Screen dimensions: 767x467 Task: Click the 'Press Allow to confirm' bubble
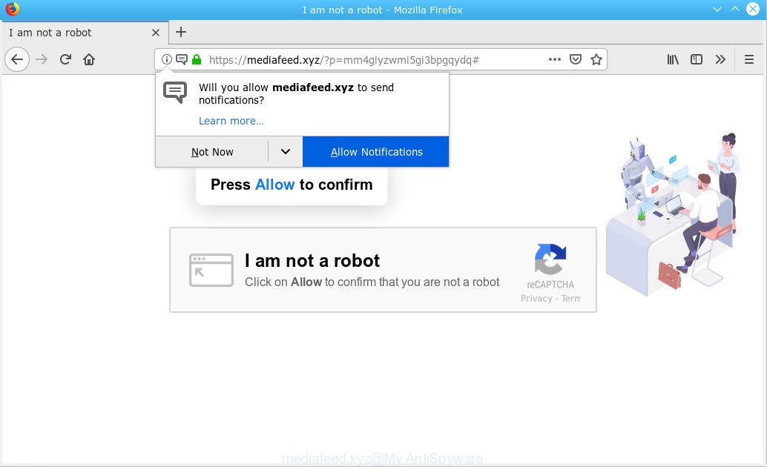coord(292,186)
